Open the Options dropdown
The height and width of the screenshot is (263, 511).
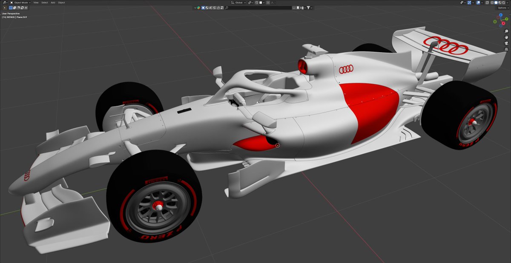click(503, 8)
